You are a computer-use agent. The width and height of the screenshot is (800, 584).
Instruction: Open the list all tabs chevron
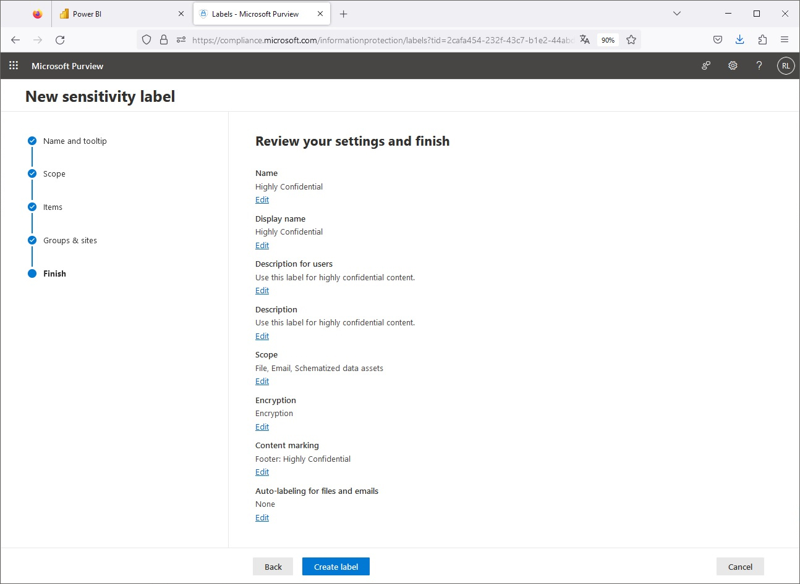click(x=676, y=13)
